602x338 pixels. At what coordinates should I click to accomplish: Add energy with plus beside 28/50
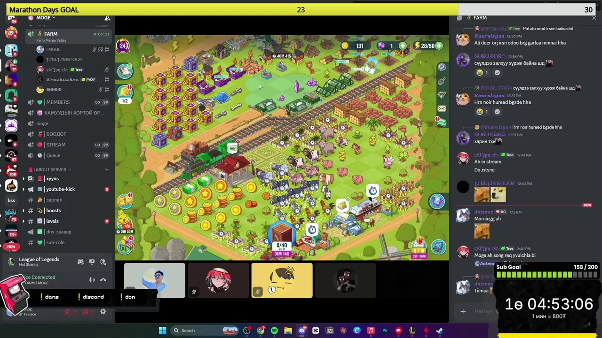[x=439, y=46]
